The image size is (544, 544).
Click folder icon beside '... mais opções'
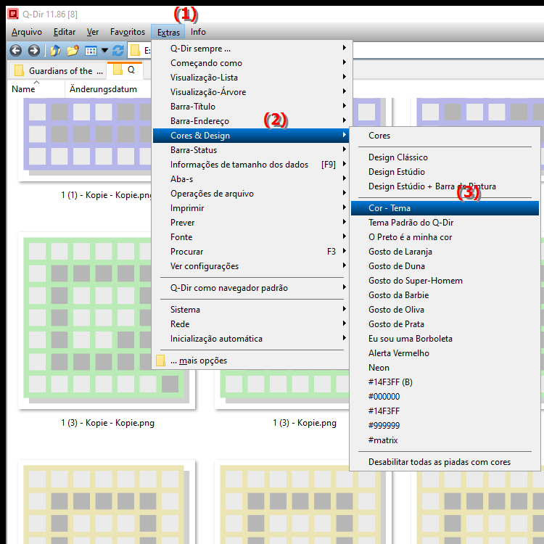pyautogui.click(x=161, y=360)
